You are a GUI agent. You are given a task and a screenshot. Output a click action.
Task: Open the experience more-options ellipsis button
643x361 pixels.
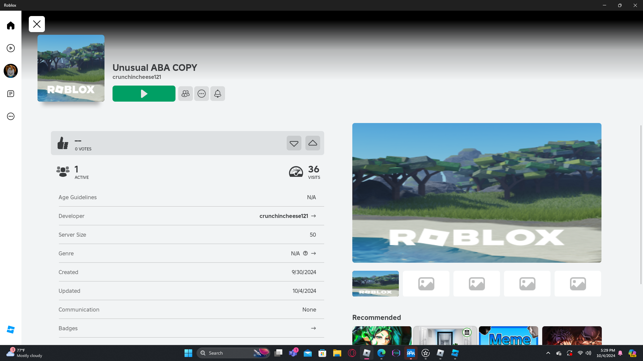pyautogui.click(x=202, y=94)
